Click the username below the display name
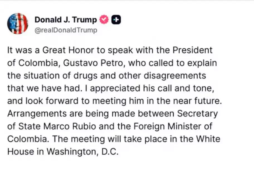This screenshot has width=254, height=178. 65,30
